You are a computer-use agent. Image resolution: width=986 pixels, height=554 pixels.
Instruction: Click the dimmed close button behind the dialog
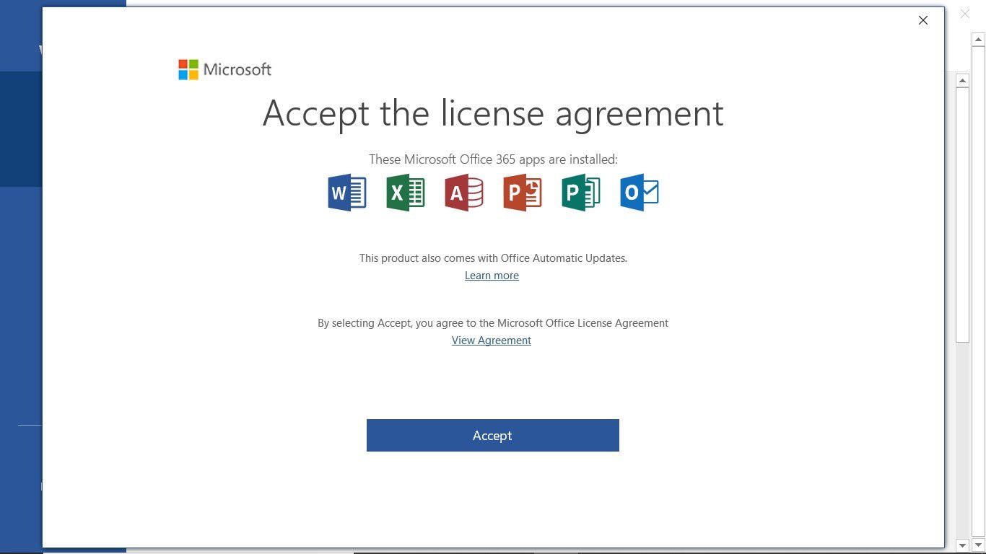click(965, 14)
